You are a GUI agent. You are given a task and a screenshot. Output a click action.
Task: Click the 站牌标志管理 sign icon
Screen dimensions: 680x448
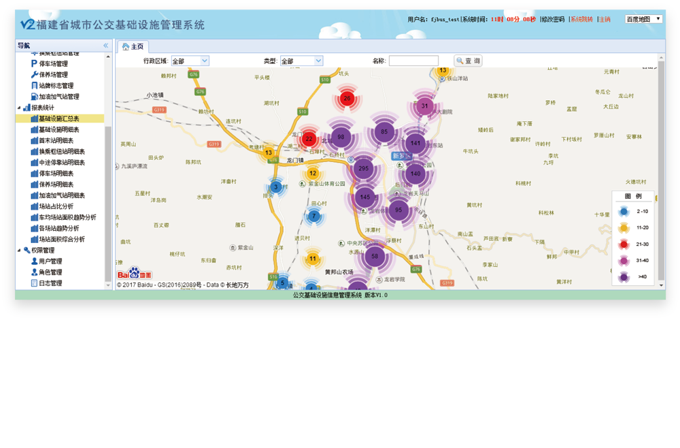pos(34,86)
